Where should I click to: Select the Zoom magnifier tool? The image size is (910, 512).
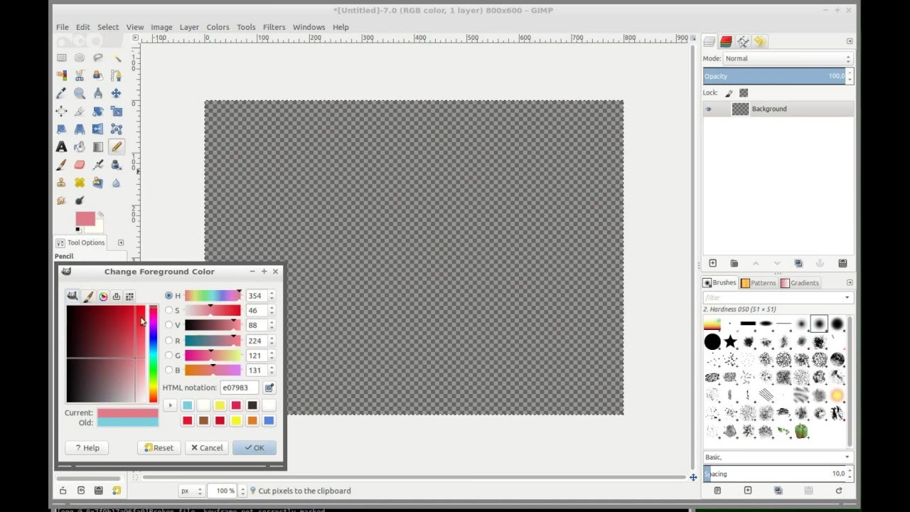[80, 93]
